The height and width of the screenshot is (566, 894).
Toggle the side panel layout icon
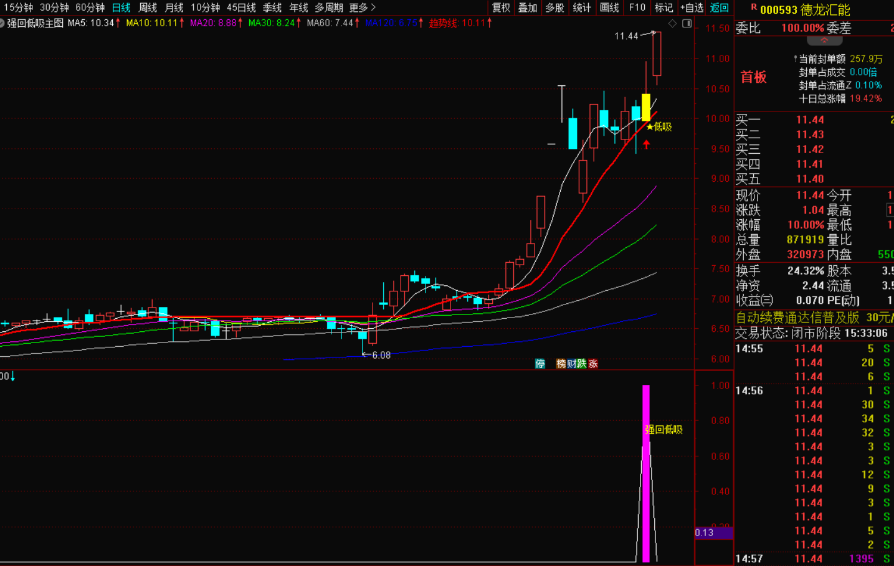[687, 24]
